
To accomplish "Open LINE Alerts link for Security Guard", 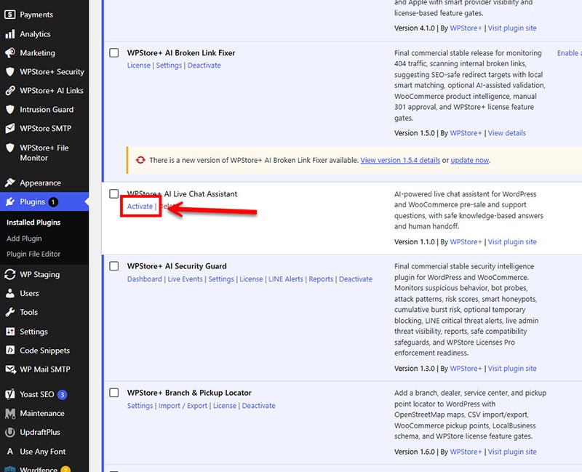I will point(286,279).
